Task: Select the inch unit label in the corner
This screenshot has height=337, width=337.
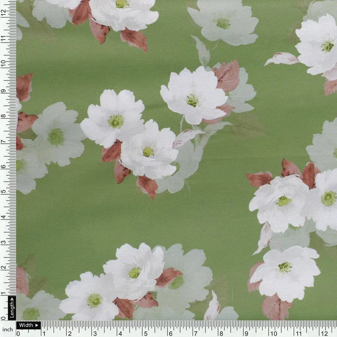Action: 8,329
